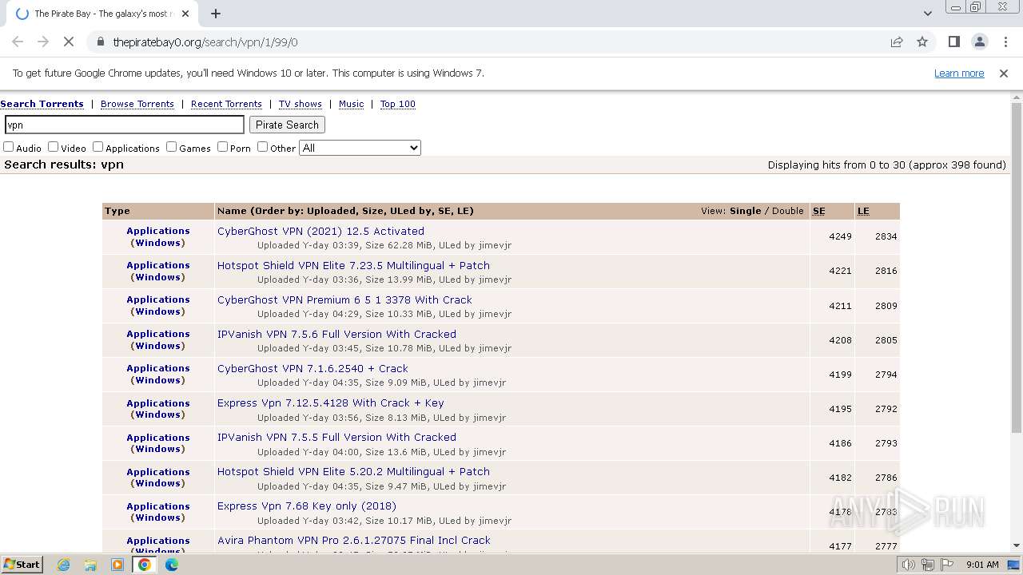Image resolution: width=1023 pixels, height=575 pixels.
Task: Open Microsoft Edge from taskbar
Action: 172,565
